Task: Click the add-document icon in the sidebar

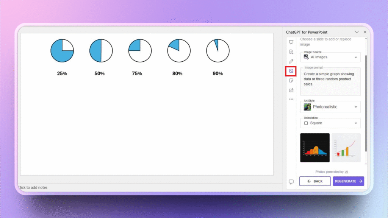Action: pyautogui.click(x=291, y=52)
